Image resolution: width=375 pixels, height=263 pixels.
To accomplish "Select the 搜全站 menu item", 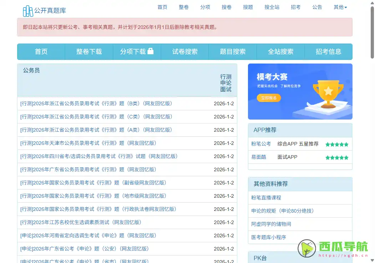I will [x=272, y=7].
